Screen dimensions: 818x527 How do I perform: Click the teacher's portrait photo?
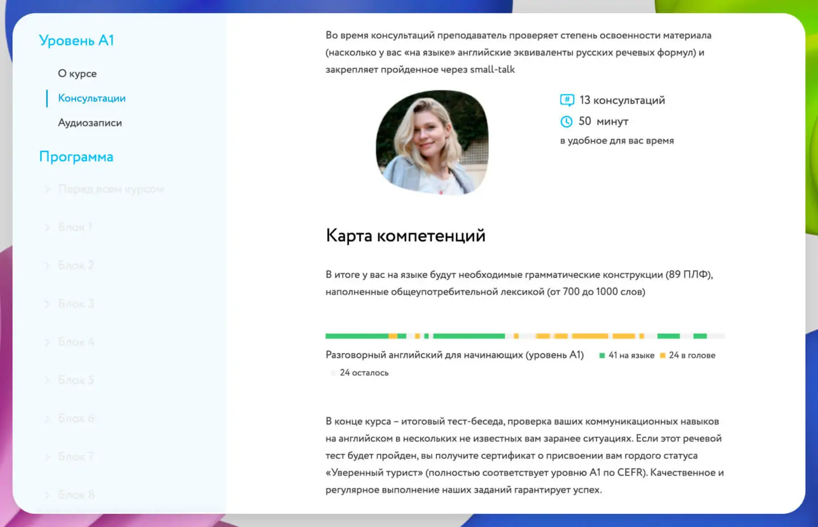[x=432, y=142]
